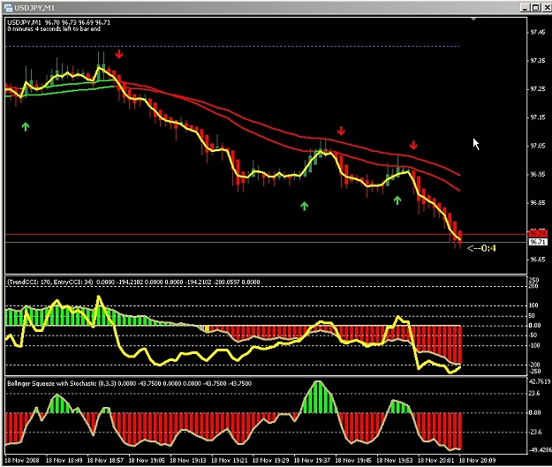Screen dimensions: 552x467
Task: Select the green buy arrow near 18 Nov 2008
Action: pyautogui.click(x=26, y=127)
